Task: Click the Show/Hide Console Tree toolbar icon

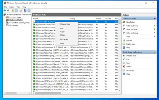Action: (x=16, y=10)
